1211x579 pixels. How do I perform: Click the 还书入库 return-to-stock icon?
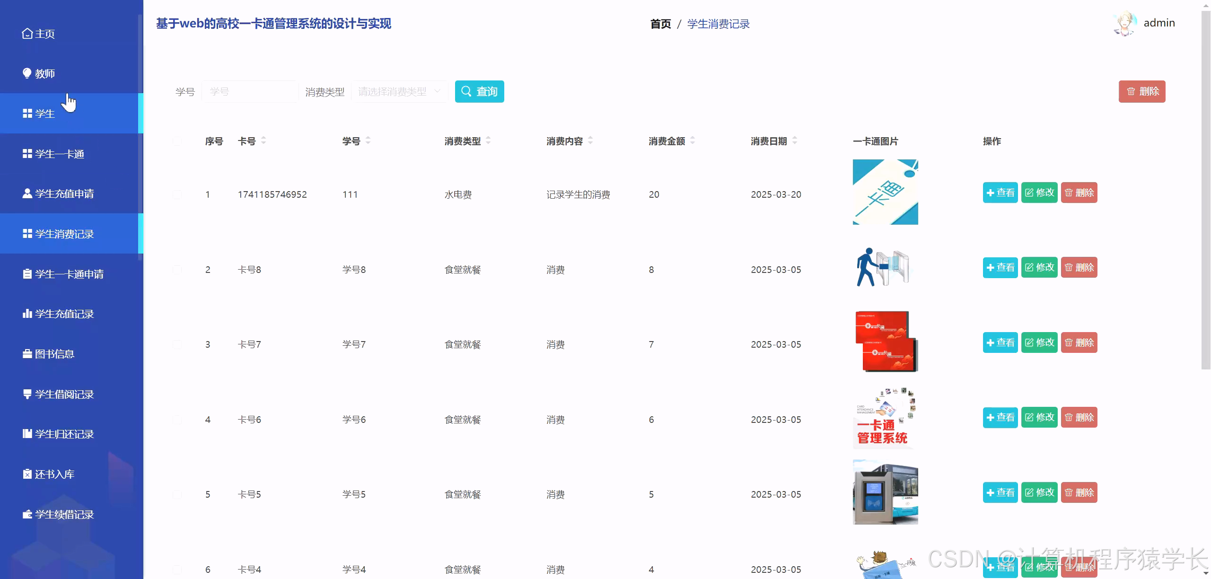click(28, 474)
